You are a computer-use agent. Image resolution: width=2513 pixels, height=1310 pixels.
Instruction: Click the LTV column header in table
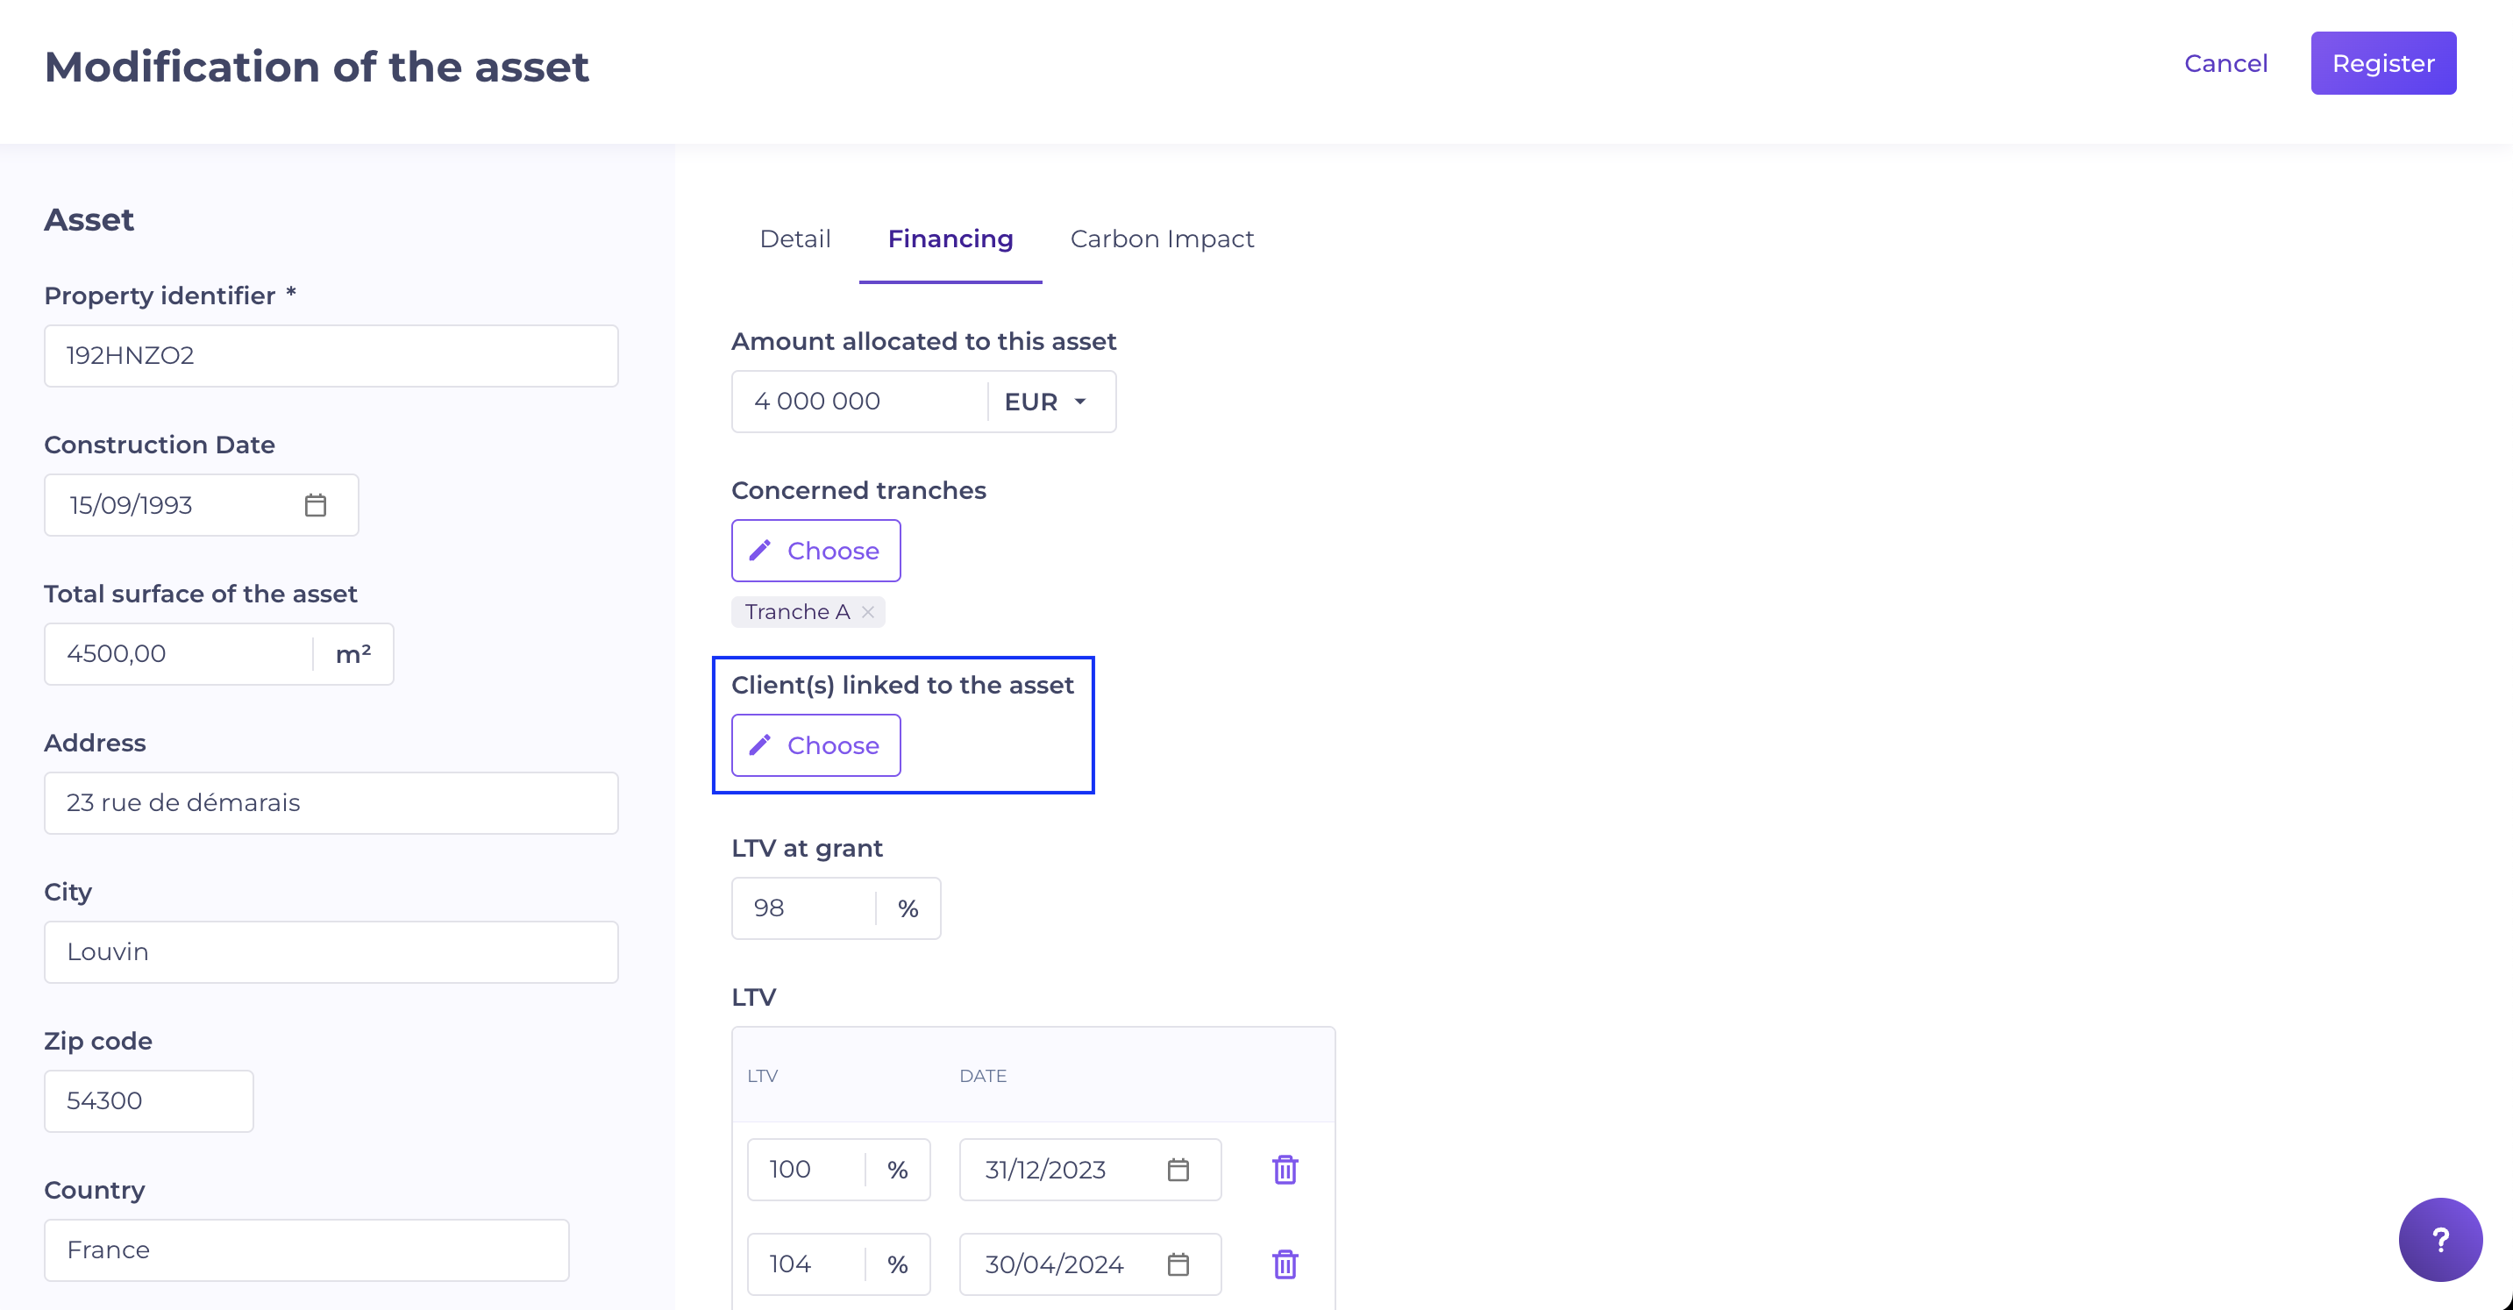click(x=762, y=1076)
